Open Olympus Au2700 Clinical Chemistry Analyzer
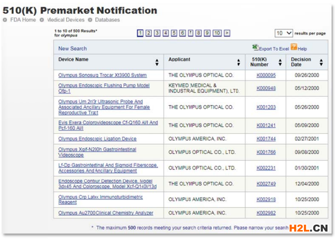The height and width of the screenshot is (240, 335). pyautogui.click(x=105, y=213)
